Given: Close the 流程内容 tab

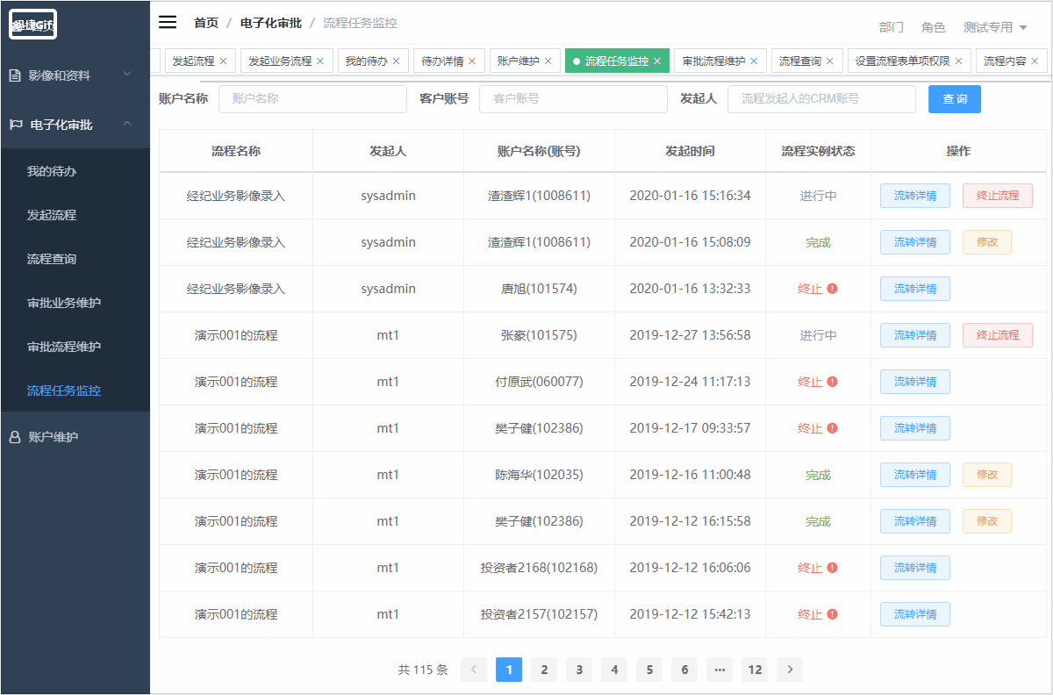Looking at the screenshot, I should 1035,61.
